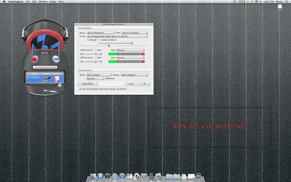291x182 pixels.
Task: Open the audio device Settings icon
Action: point(47,79)
